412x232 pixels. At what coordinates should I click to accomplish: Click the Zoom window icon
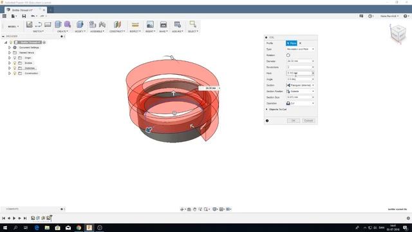206,209
